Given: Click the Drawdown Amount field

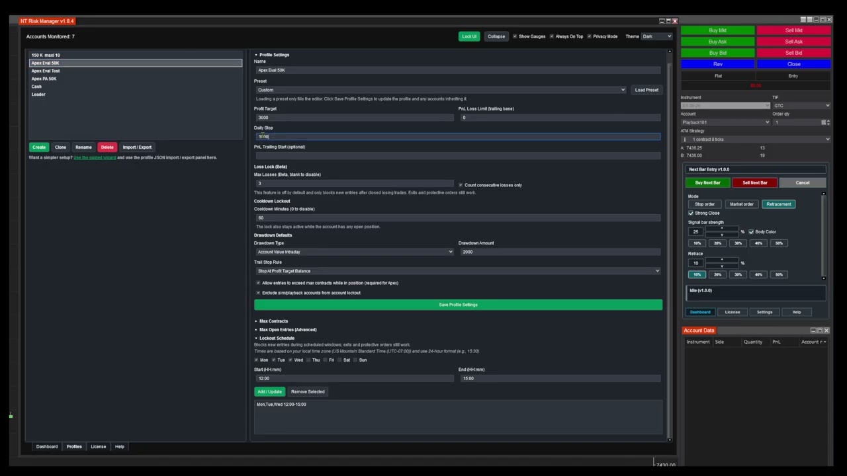Looking at the screenshot, I should pos(560,252).
